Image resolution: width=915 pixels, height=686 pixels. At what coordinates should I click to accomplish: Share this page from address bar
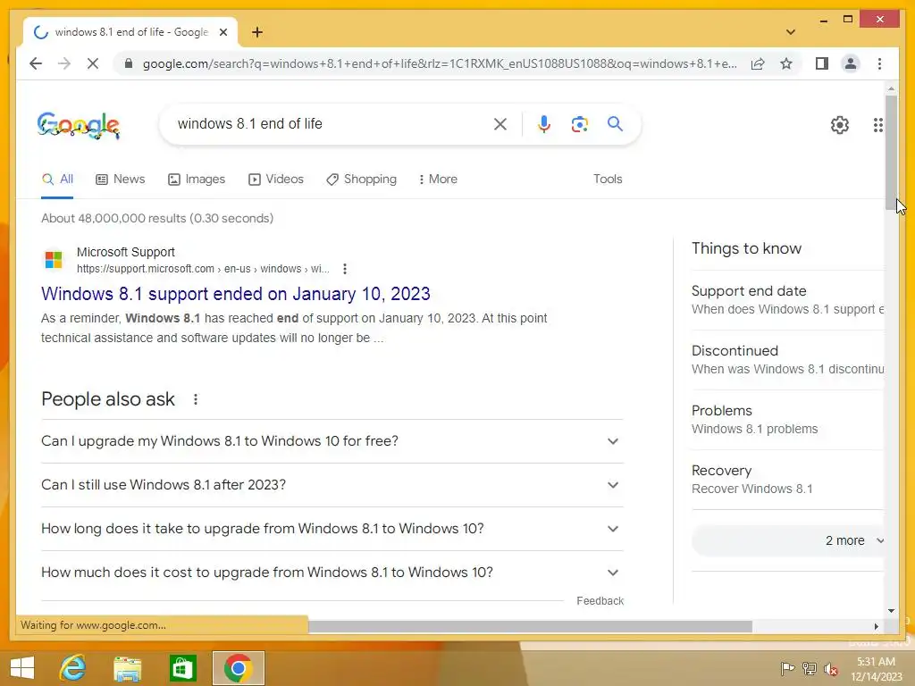[758, 63]
